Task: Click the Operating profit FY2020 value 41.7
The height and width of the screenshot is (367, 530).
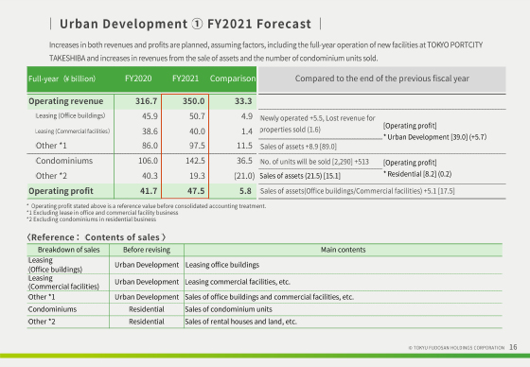Action: pos(149,191)
